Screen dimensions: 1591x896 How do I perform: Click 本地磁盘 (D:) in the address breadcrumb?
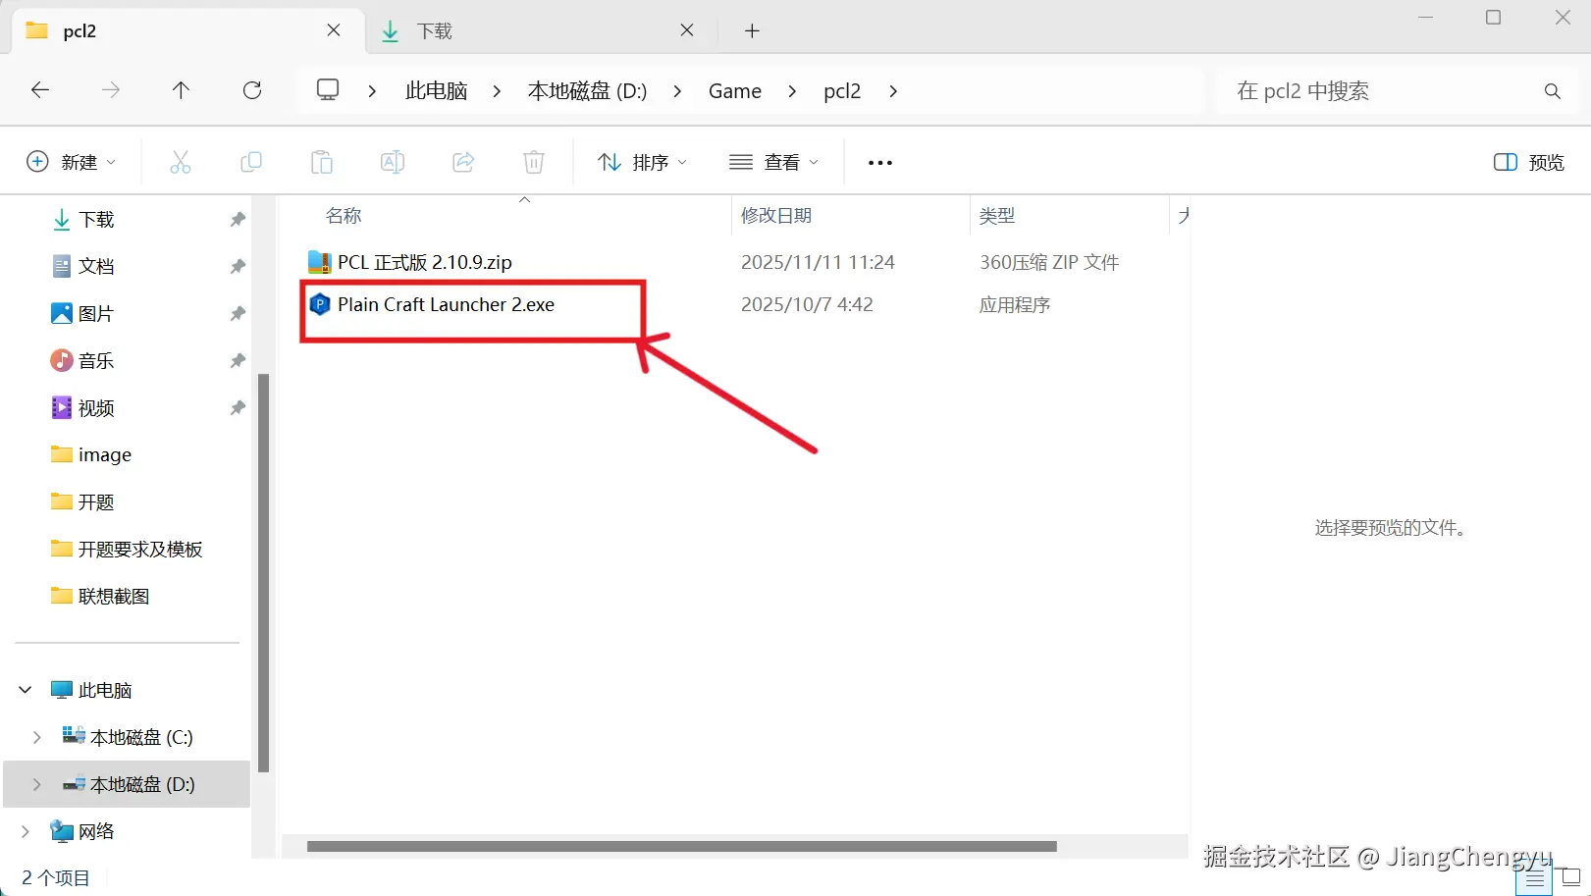pos(587,91)
